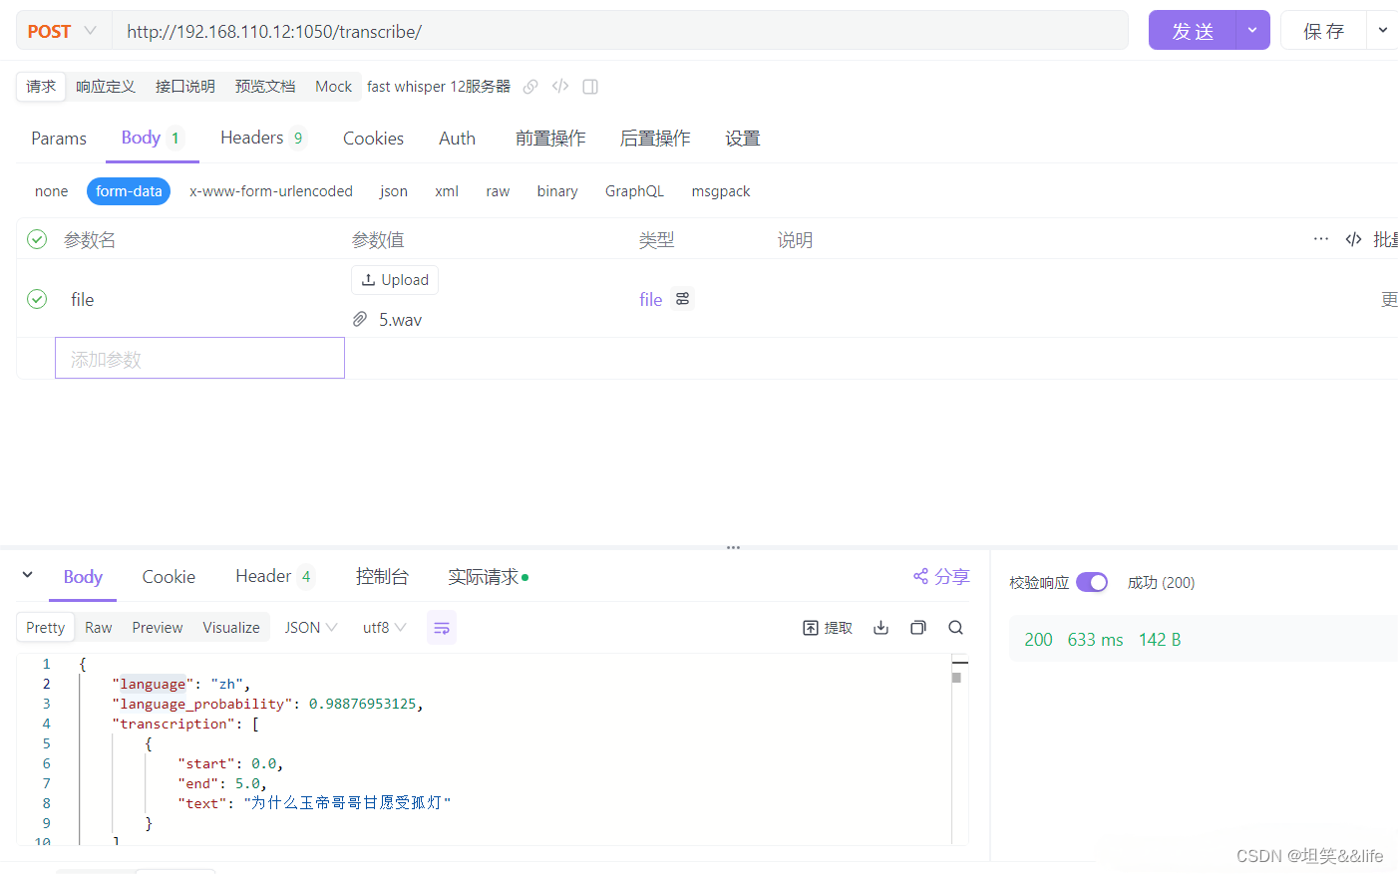Switch to the Params tab

[59, 139]
